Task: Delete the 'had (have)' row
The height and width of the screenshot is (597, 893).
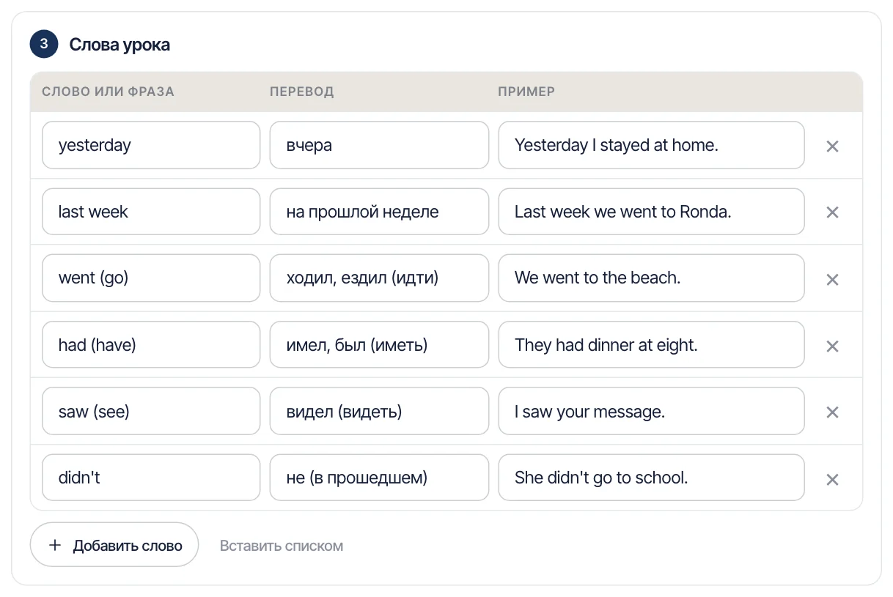Action: click(832, 346)
